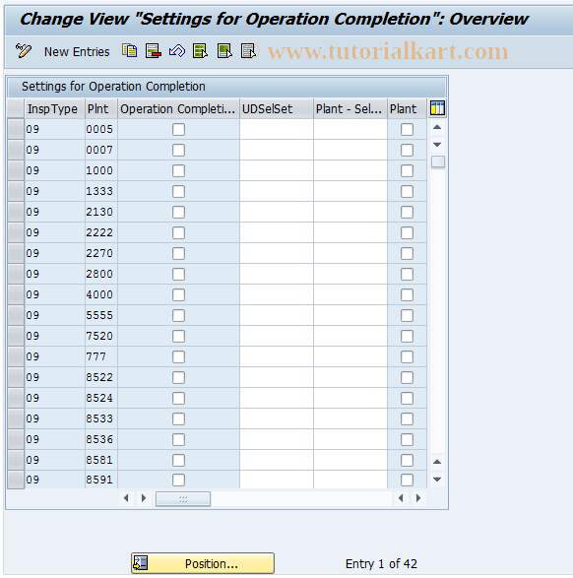Select the Plant - Sel... column header
This screenshot has height=578, width=573.
(x=350, y=108)
